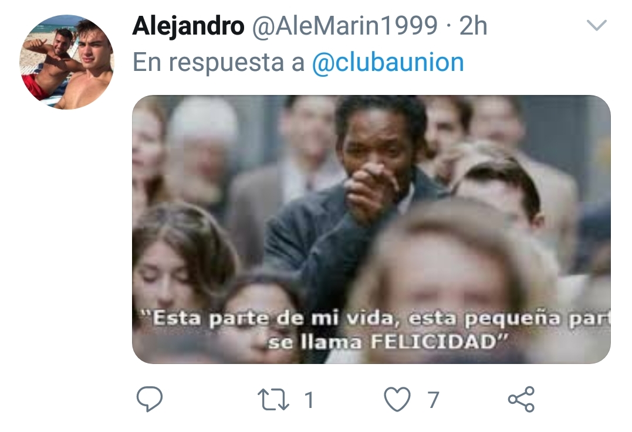Click the 'En respuesta a' text
This screenshot has width=632, height=432.
coord(218,62)
